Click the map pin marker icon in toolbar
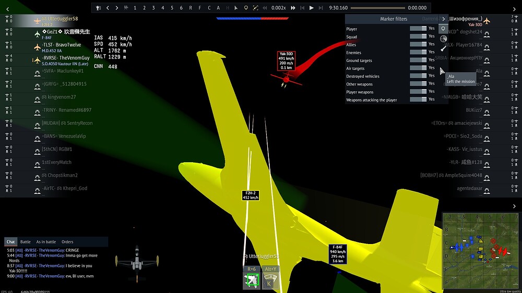This screenshot has width=522, height=293. click(x=246, y=8)
